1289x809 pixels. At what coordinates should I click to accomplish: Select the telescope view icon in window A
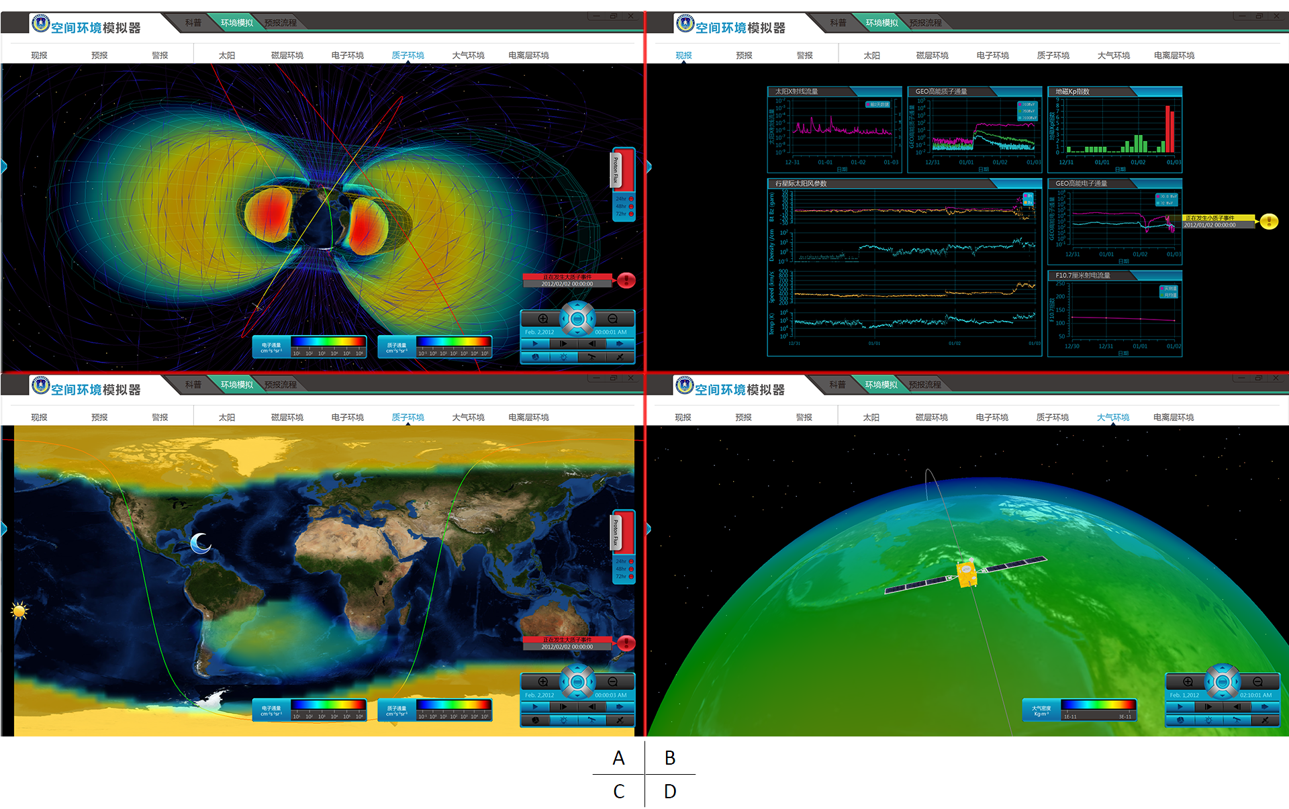[591, 357]
